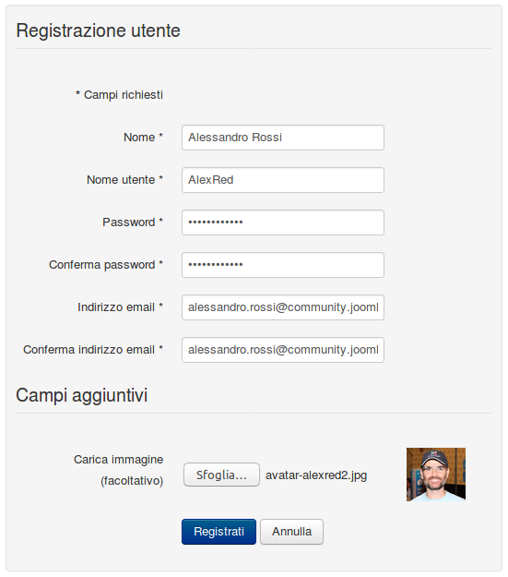Click the Campi aggiuntivi heading
508x577 pixels.
82,395
